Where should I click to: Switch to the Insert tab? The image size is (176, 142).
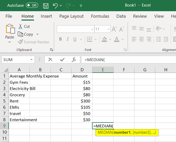tap(46, 16)
